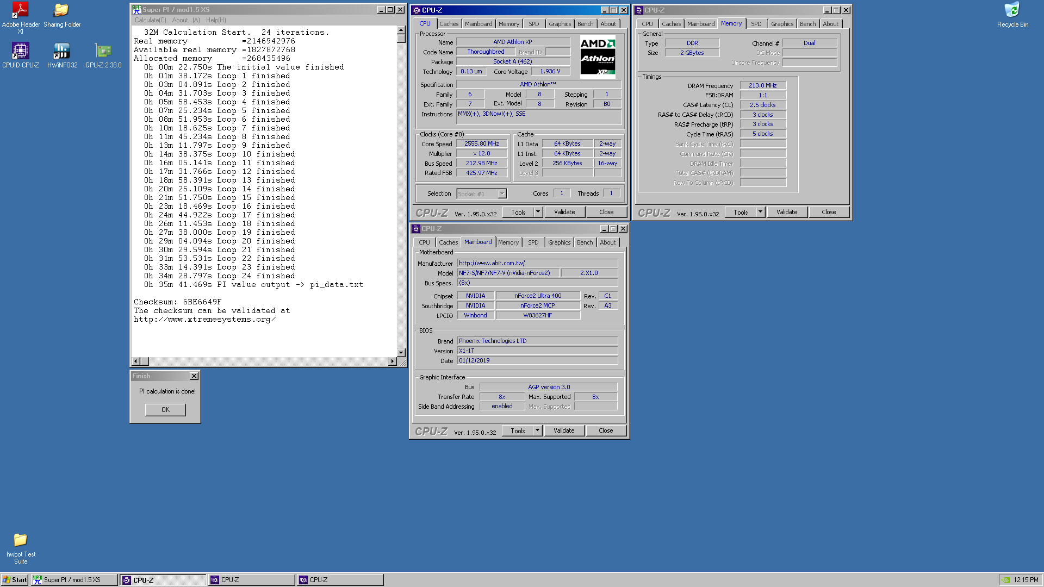
Task: Select CPU tab in Memory window
Action: pos(647,24)
